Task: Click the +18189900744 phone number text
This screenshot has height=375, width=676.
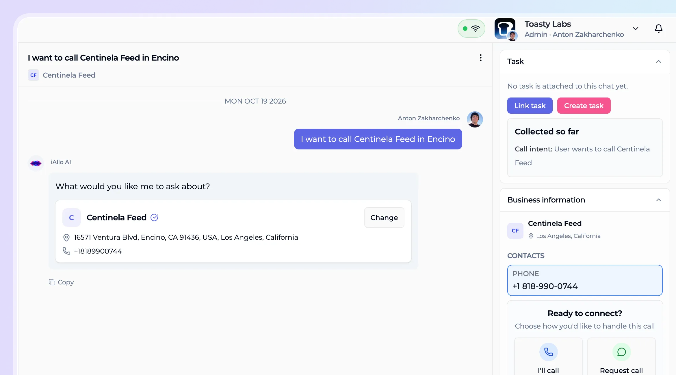Action: (98, 251)
